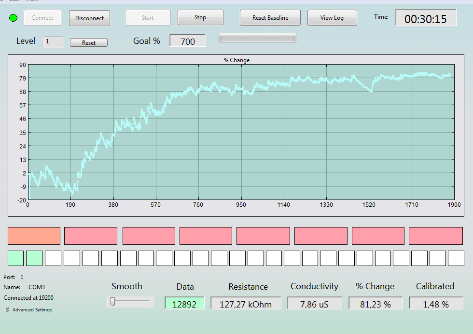The width and height of the screenshot is (473, 334).
Task: Click the green connection status indicator
Action: pyautogui.click(x=14, y=18)
